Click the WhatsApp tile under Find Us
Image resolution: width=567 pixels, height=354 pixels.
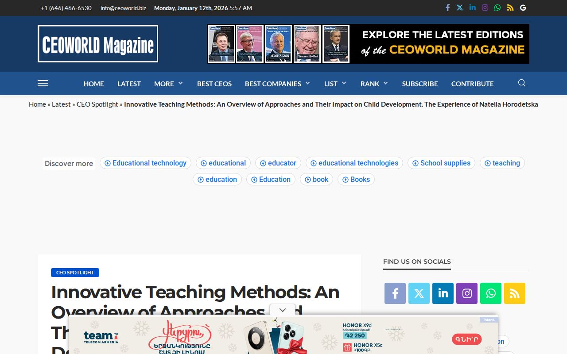click(490, 293)
